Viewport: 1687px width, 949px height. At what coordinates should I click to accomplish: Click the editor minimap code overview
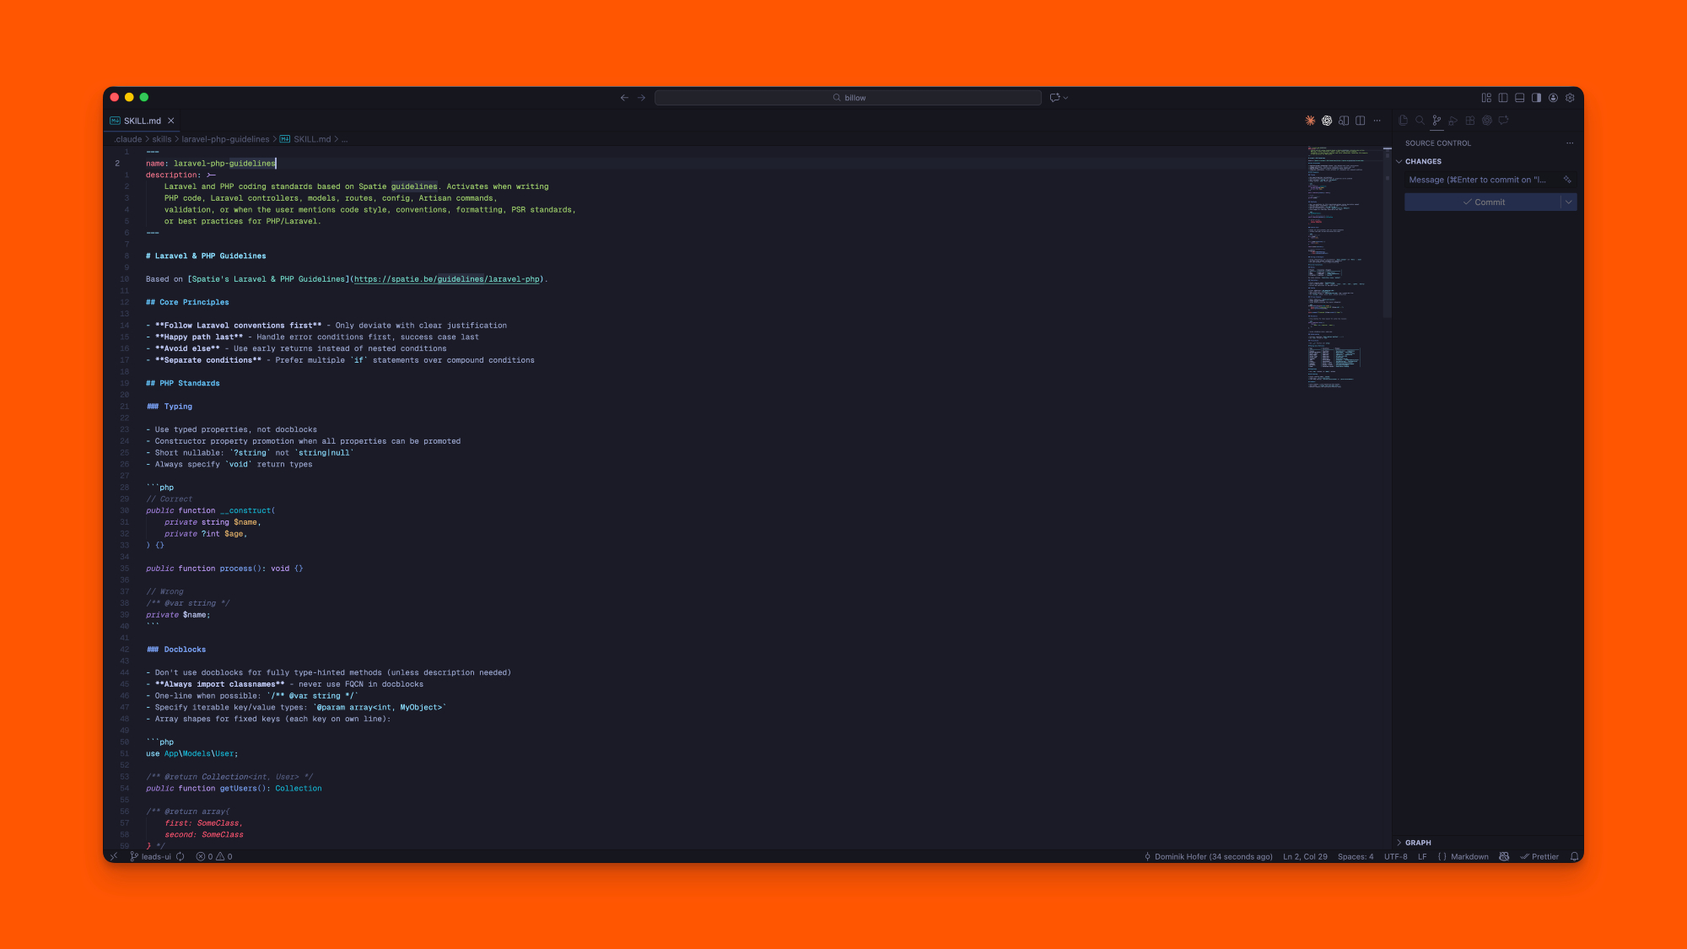[x=1345, y=268]
